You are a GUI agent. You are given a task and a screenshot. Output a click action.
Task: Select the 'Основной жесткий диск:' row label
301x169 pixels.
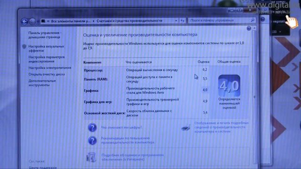104,113
